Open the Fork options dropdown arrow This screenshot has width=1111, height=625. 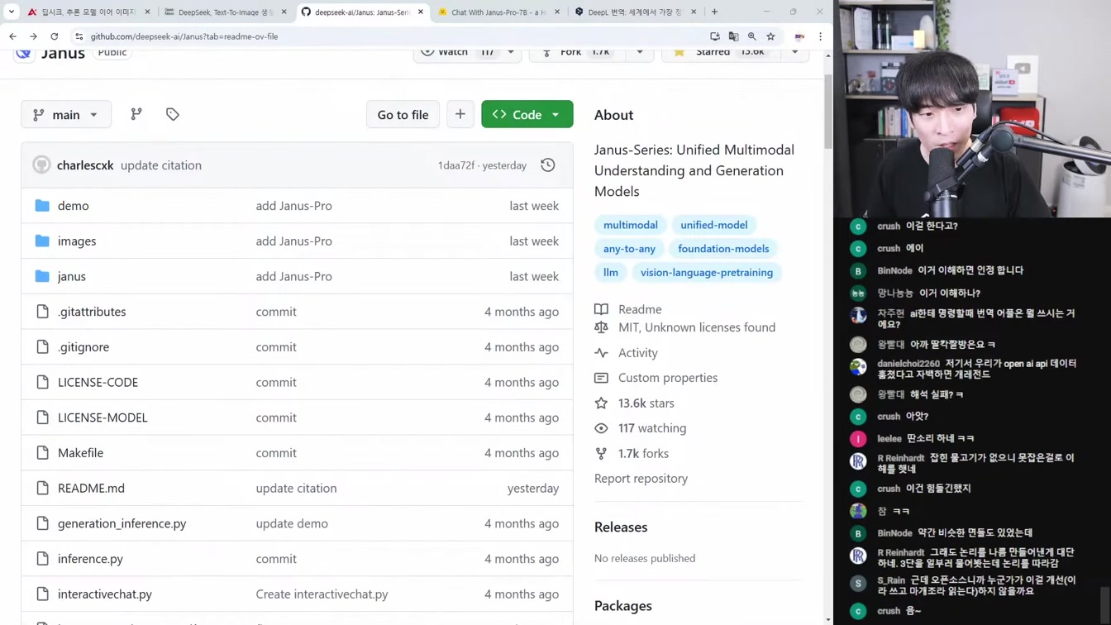(x=640, y=52)
